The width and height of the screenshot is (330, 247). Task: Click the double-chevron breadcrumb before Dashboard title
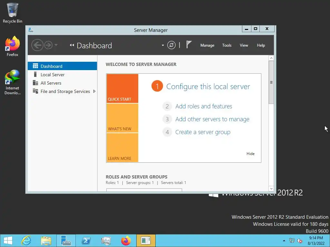(72, 45)
